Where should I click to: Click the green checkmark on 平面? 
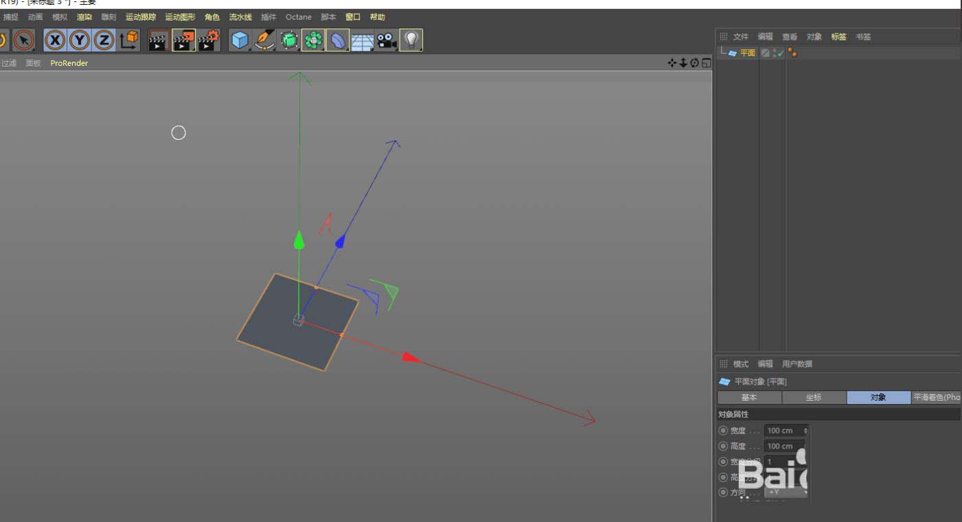[x=781, y=53]
